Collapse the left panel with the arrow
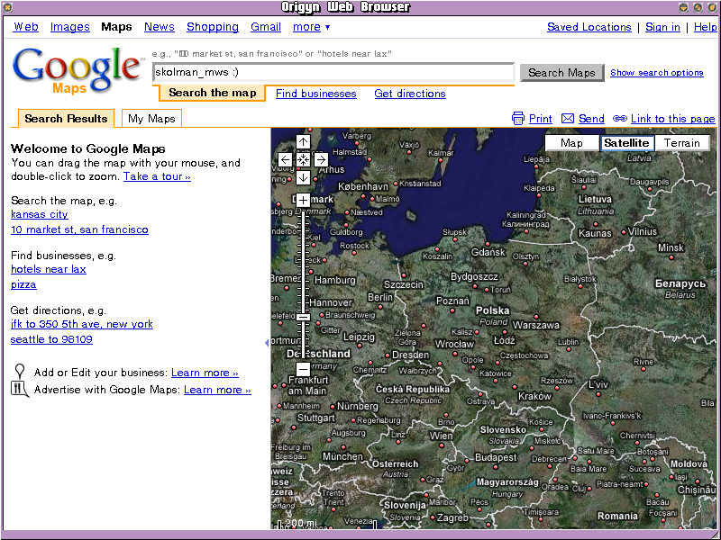721x540 pixels. 267,343
